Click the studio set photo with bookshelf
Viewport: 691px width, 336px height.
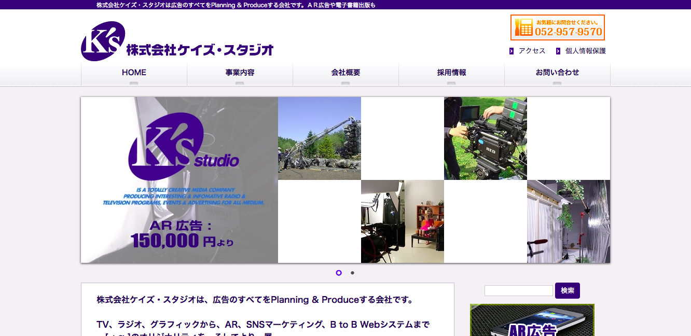(403, 221)
